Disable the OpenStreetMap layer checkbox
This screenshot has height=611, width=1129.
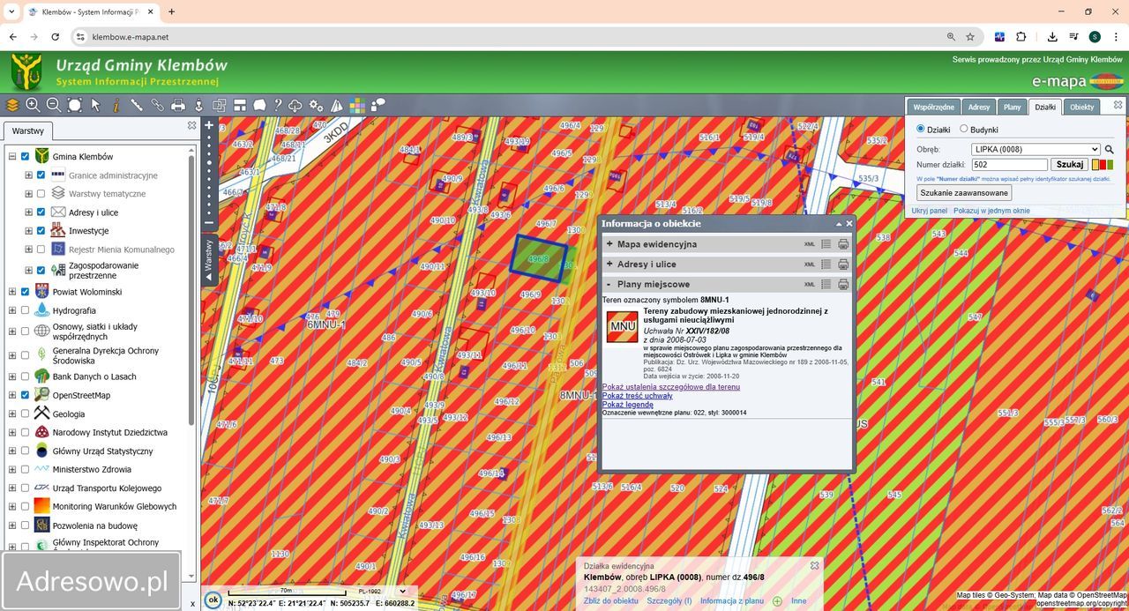click(25, 395)
